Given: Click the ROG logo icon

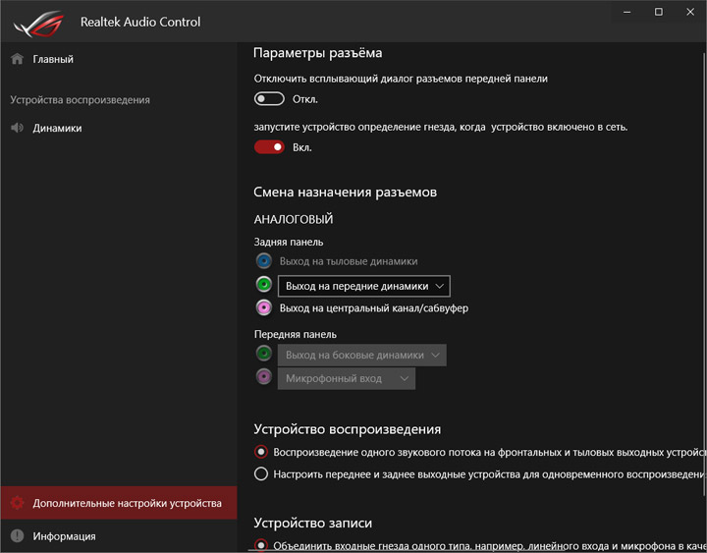Looking at the screenshot, I should (45, 22).
